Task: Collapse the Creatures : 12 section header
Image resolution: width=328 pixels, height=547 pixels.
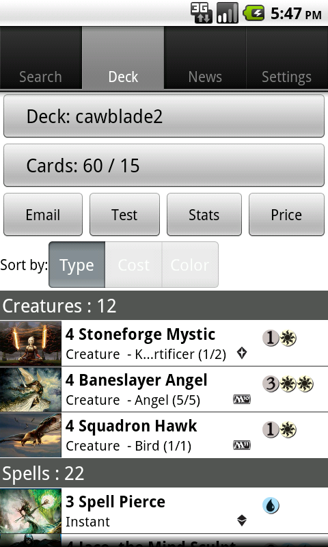Action: click(x=164, y=306)
